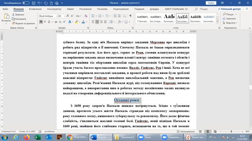Click the Save icon in the title bar

[33, 3]
